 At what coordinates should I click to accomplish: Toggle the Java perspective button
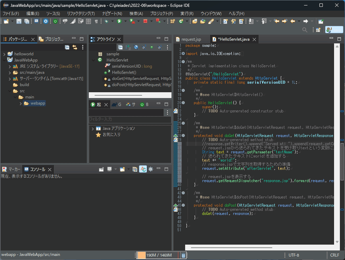tap(334, 30)
